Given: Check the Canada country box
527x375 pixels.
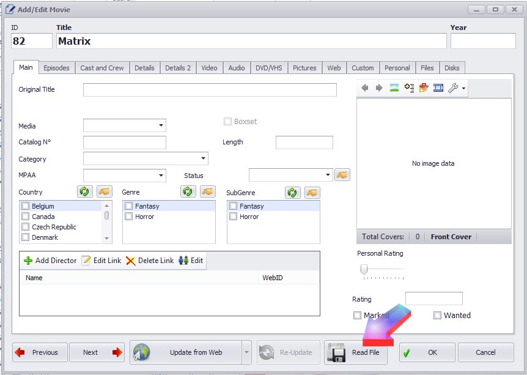Looking at the screenshot, I should pos(26,217).
